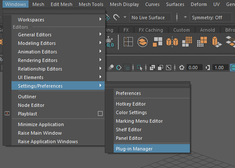
Task: Toggle the color management ON button
Action: [232, 68]
